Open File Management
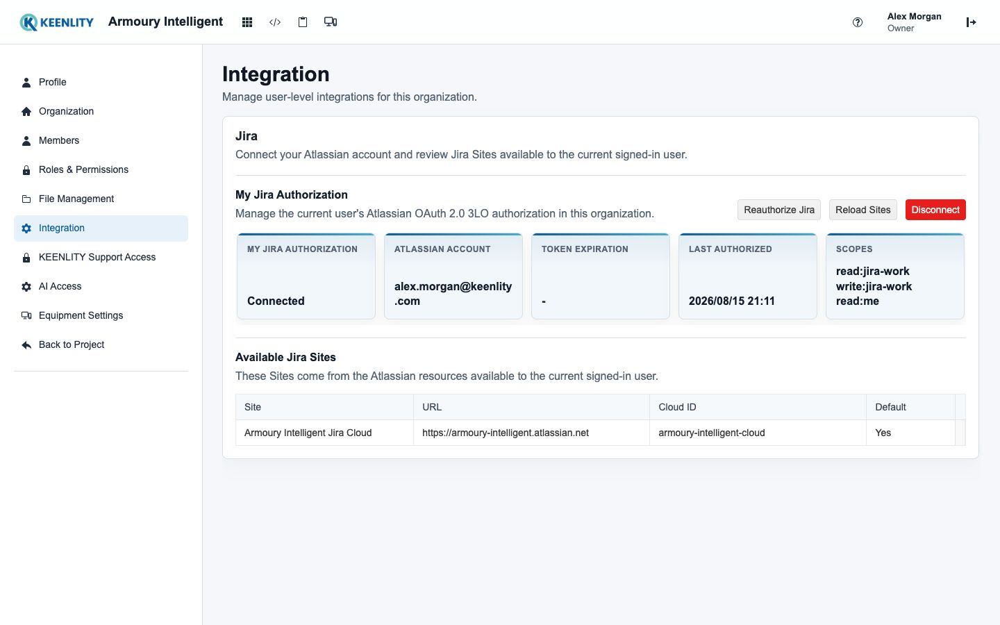 [101, 199]
